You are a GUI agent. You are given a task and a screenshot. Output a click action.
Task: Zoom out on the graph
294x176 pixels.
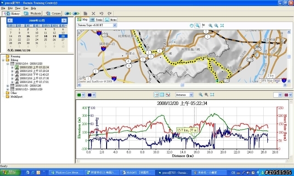click(206, 94)
